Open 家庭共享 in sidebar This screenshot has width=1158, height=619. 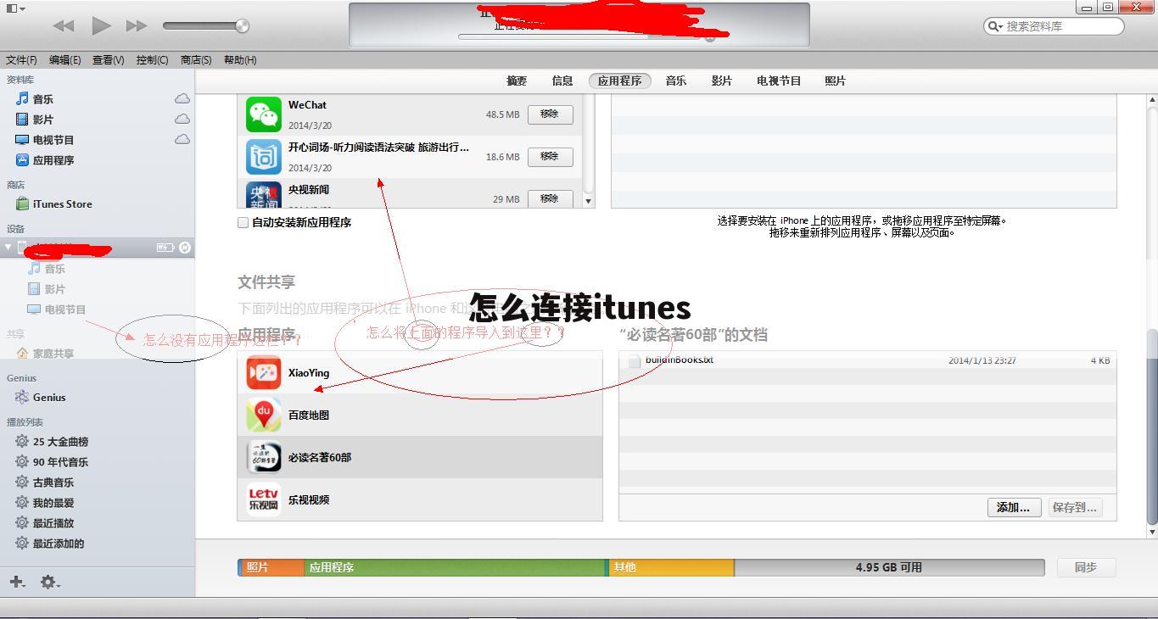(53, 354)
